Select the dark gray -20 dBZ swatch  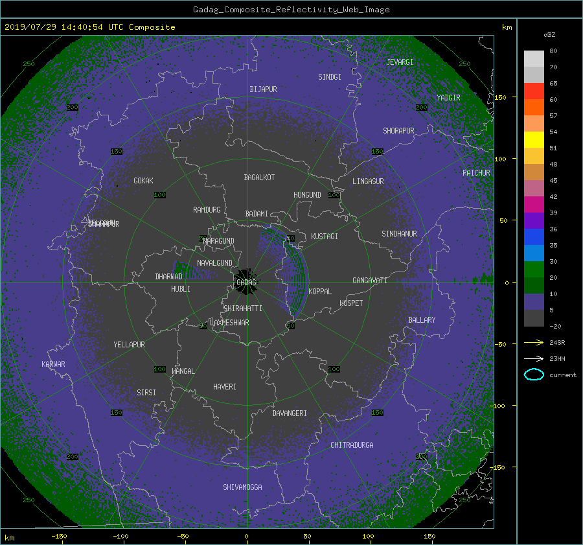534,318
